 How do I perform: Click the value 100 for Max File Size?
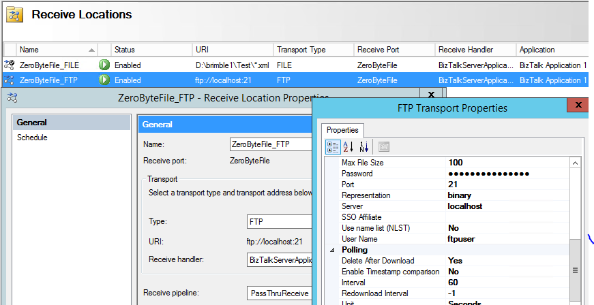[456, 163]
